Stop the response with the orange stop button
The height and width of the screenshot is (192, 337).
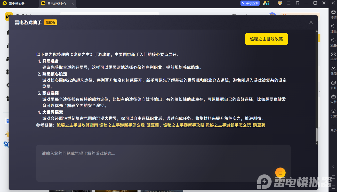(280, 173)
